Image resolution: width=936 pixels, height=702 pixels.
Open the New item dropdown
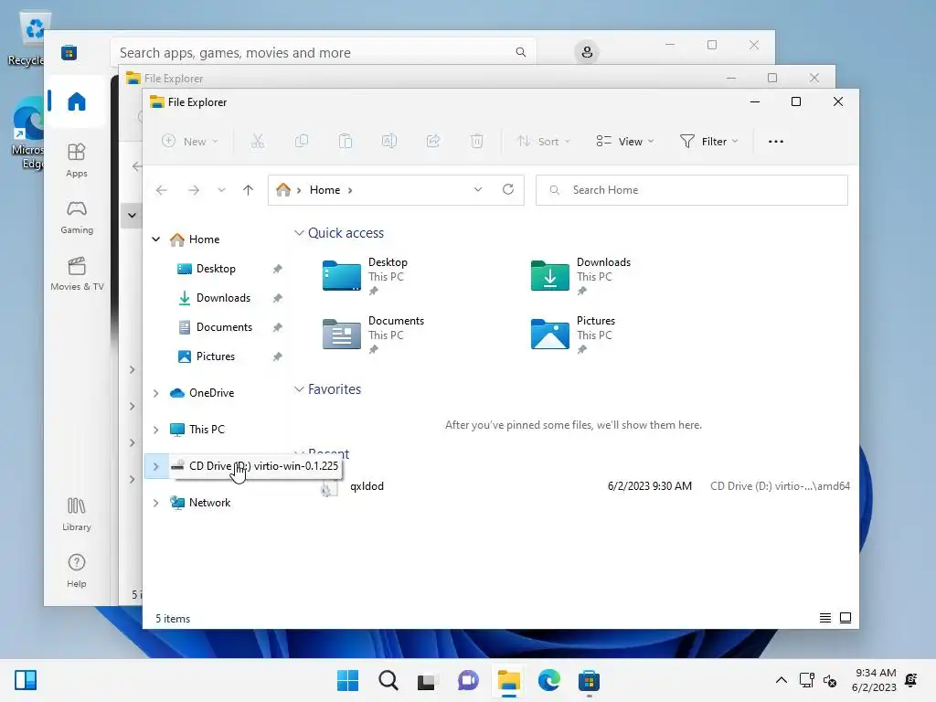point(190,142)
